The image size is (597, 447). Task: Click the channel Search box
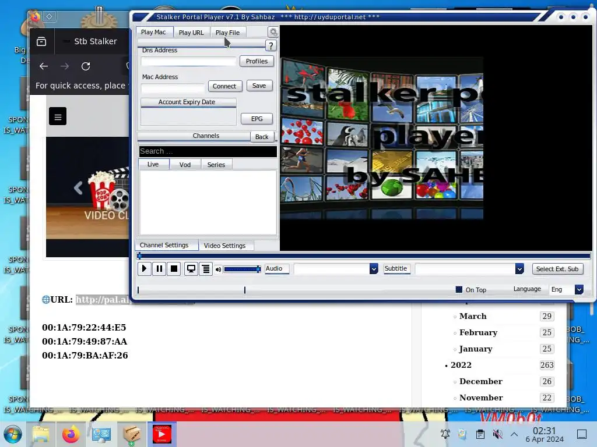coord(208,151)
